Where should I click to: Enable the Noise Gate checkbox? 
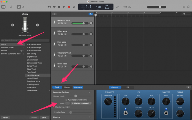click(x=54, y=112)
